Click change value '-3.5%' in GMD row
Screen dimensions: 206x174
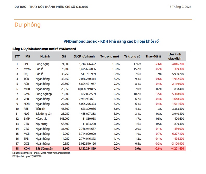[158, 94]
